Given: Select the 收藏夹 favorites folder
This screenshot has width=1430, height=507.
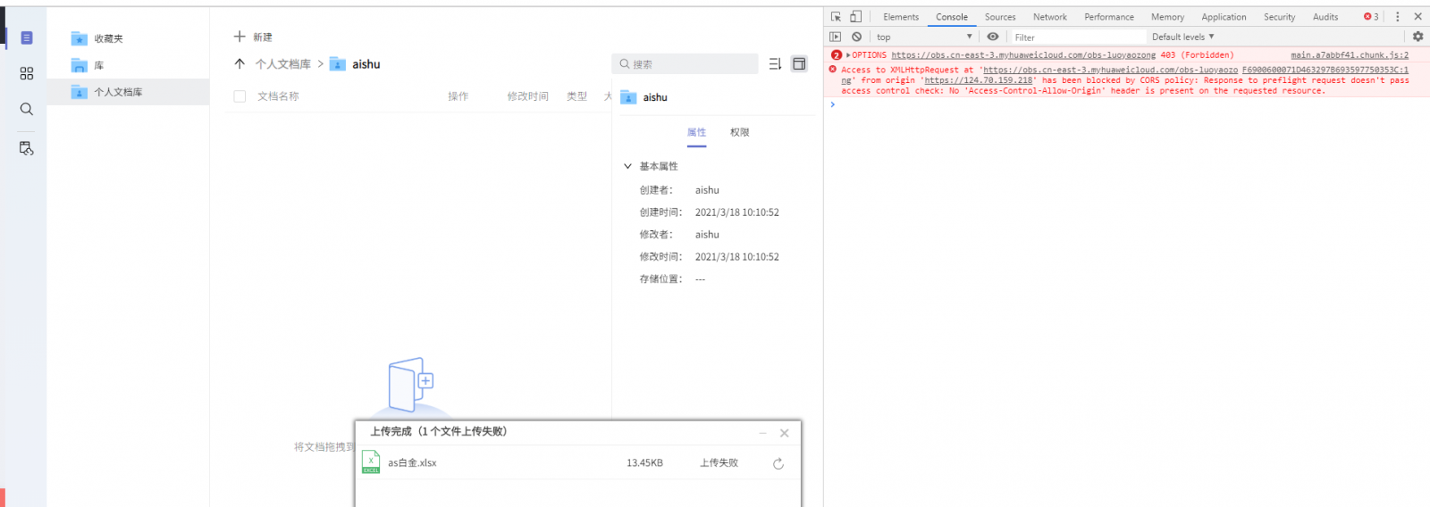Looking at the screenshot, I should pyautogui.click(x=128, y=38).
